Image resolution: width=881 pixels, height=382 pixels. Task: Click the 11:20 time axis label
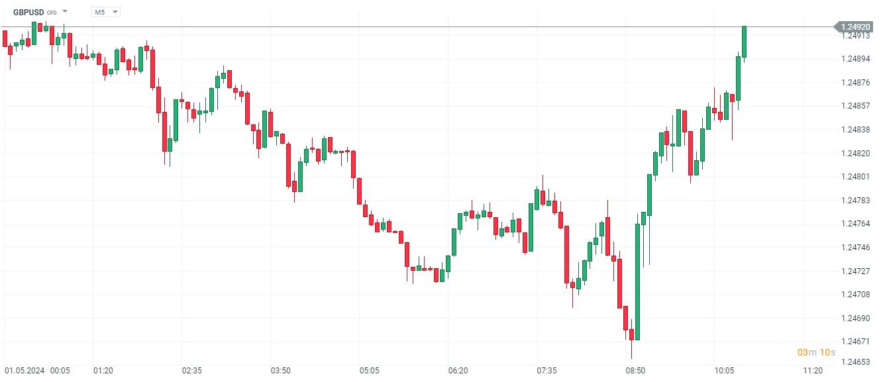tap(813, 370)
